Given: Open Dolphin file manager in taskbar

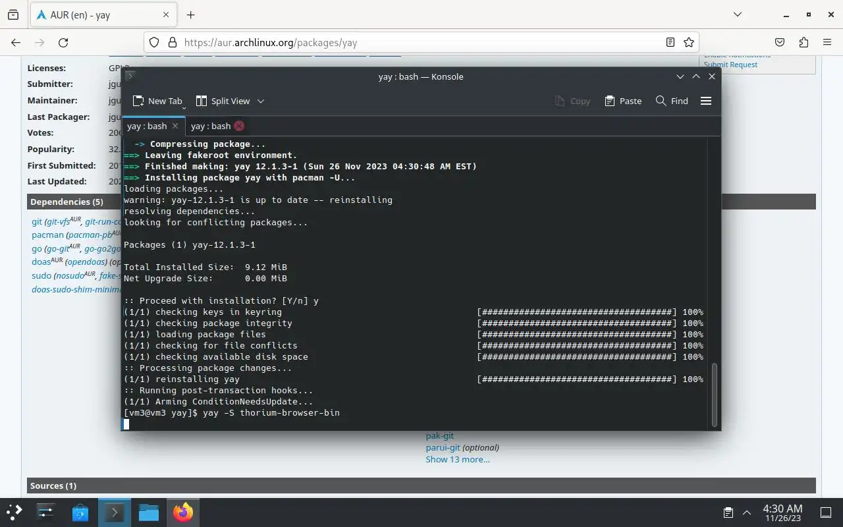Looking at the screenshot, I should [x=149, y=513].
